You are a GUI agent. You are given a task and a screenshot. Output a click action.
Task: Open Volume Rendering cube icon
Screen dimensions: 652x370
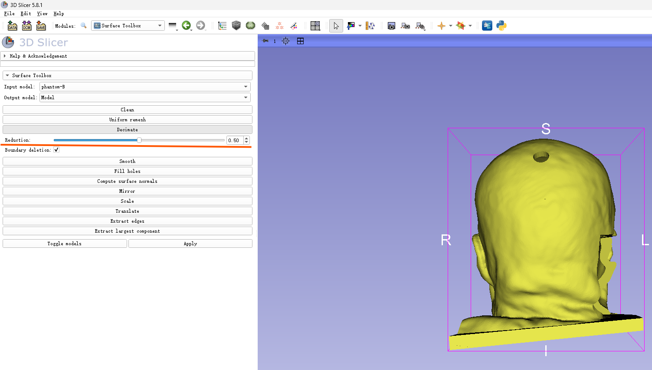coord(236,26)
